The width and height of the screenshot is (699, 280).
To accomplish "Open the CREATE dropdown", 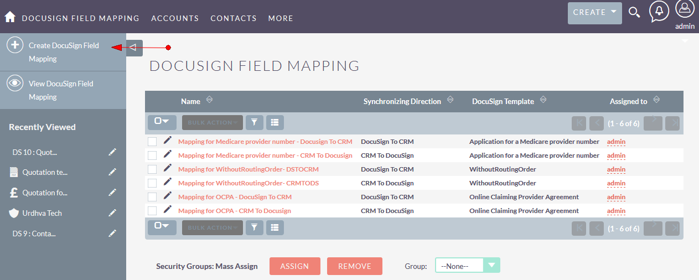I will click(594, 13).
